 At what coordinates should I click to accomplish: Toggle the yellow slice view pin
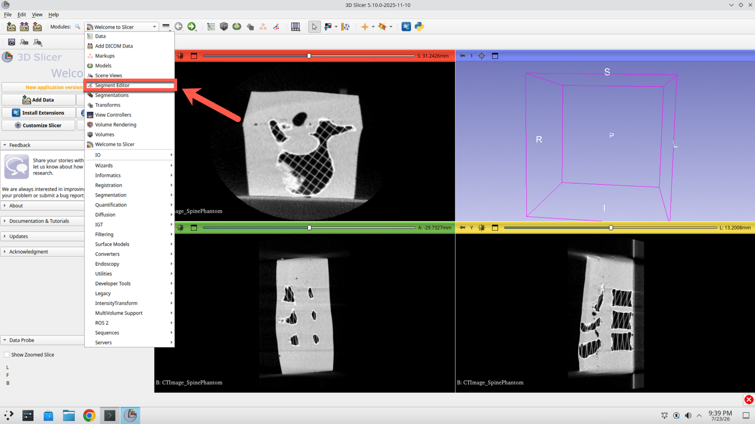click(x=462, y=228)
